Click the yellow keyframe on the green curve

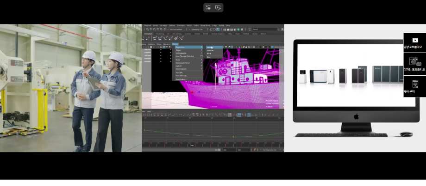(233, 137)
